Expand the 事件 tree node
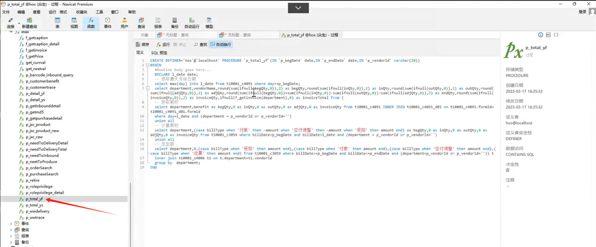Screen dimensions: 596x247 click(x=11, y=224)
